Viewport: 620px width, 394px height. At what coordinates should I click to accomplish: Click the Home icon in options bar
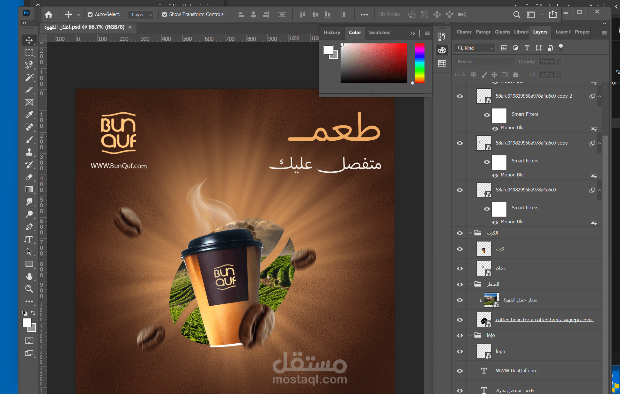[48, 14]
